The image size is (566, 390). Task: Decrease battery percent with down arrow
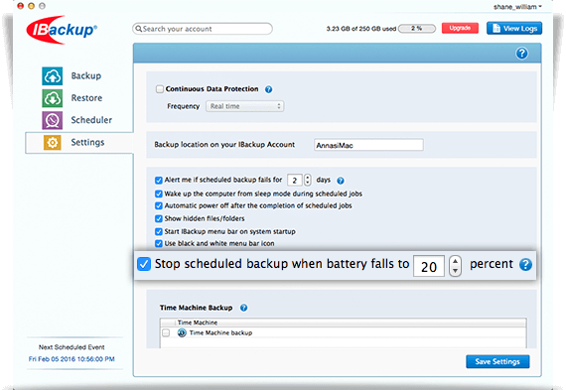tap(455, 271)
